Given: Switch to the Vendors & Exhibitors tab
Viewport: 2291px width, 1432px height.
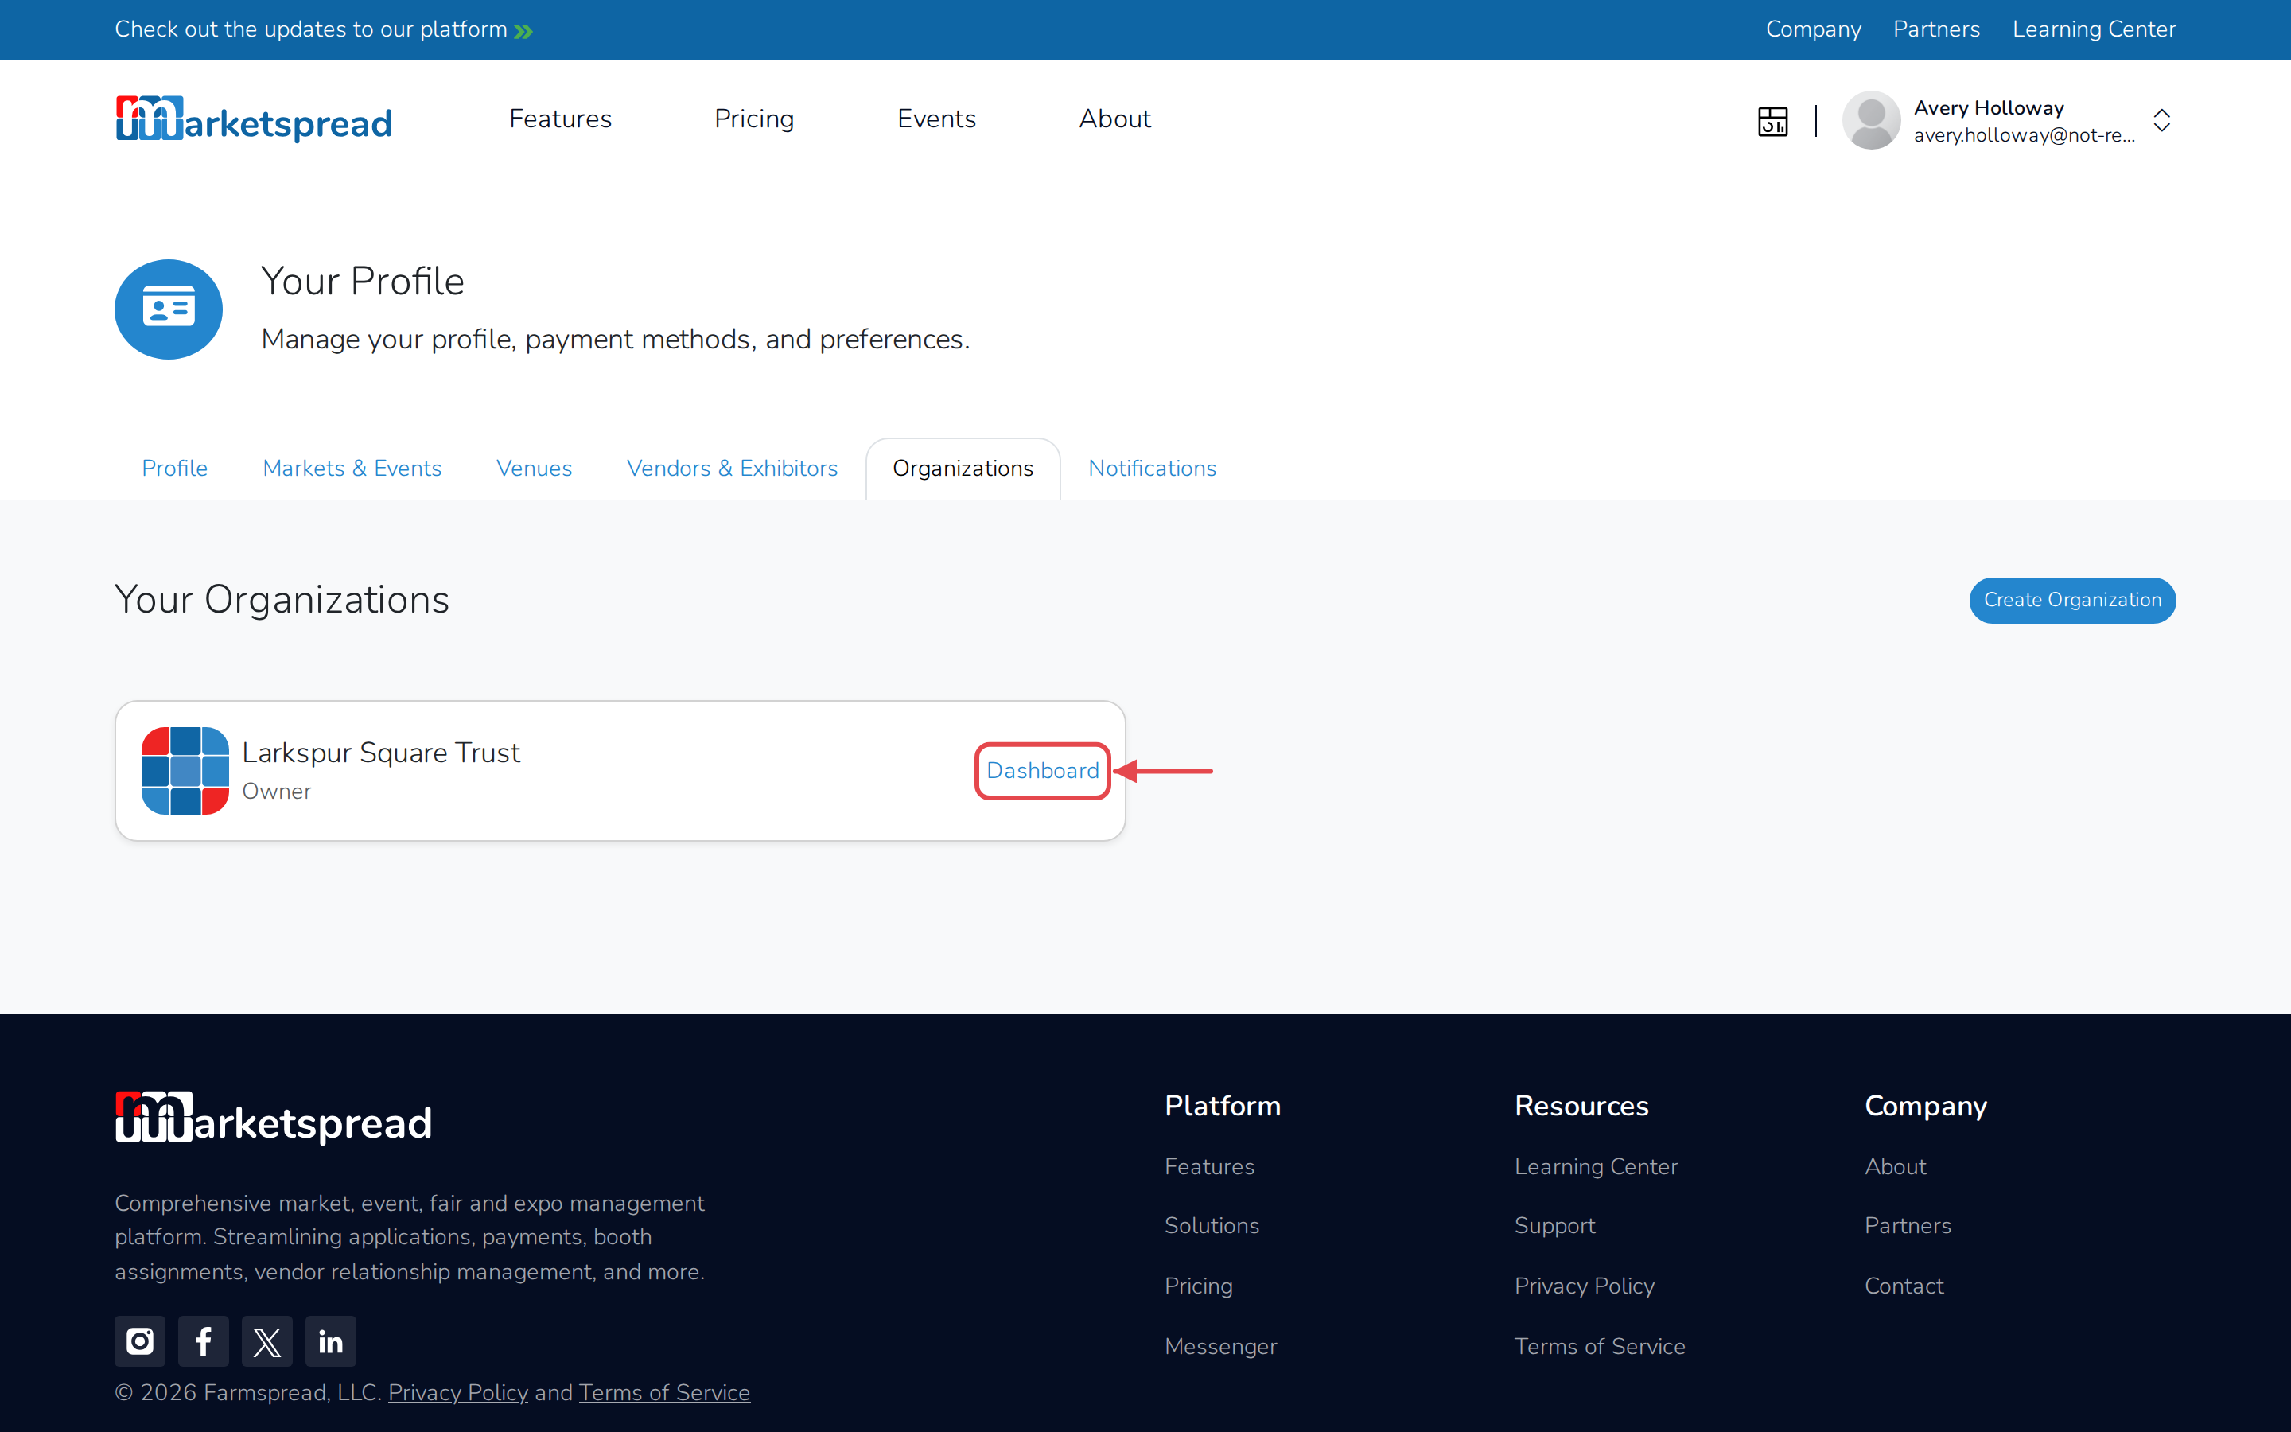Looking at the screenshot, I should [732, 468].
